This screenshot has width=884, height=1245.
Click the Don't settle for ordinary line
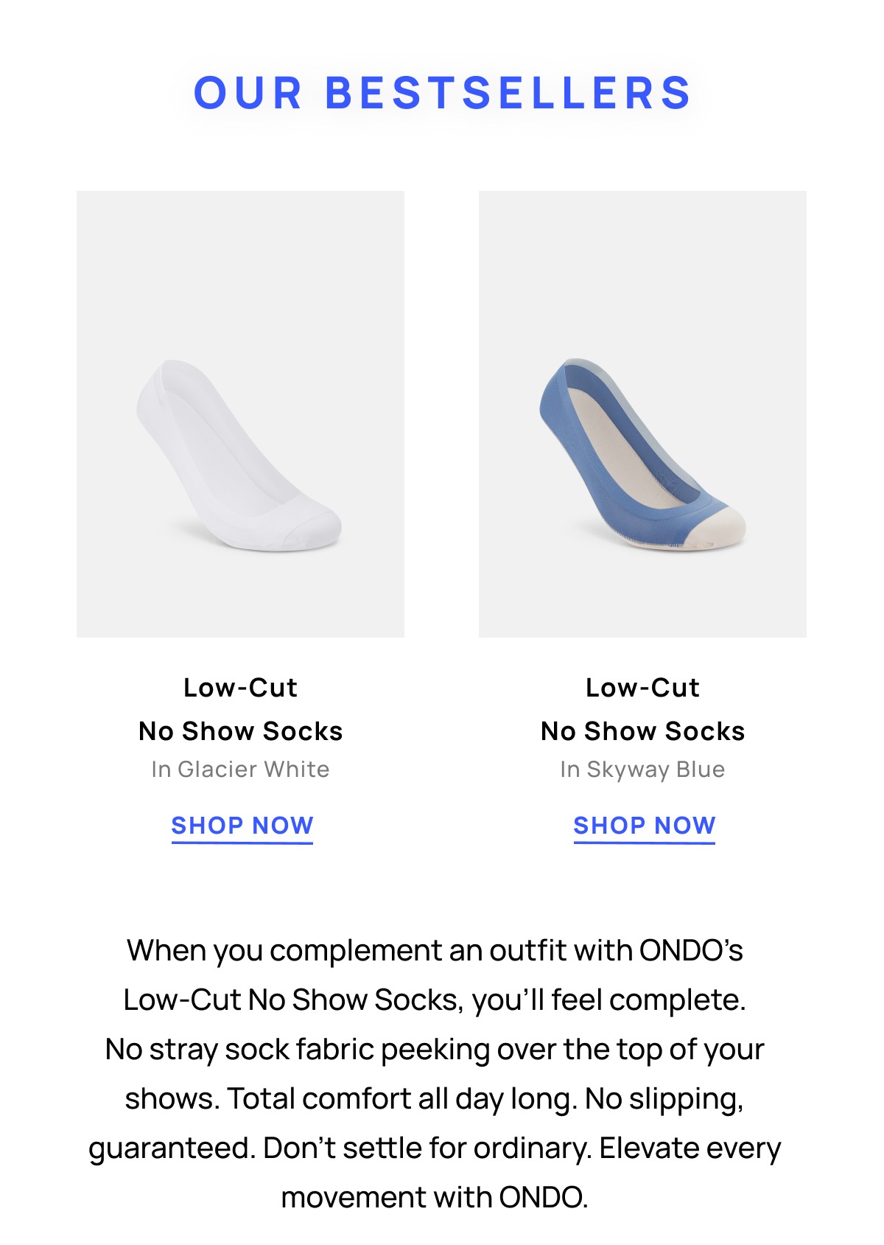[x=435, y=1148]
